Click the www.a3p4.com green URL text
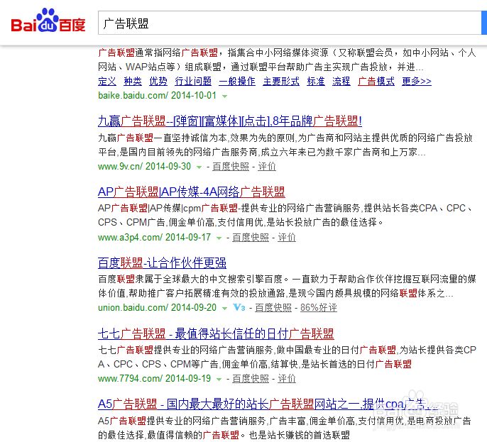The width and height of the screenshot is (487, 442). (x=154, y=238)
